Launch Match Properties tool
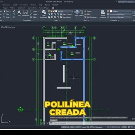Image resolution: width=135 pixels, height=135 pixels. coord(103,14)
